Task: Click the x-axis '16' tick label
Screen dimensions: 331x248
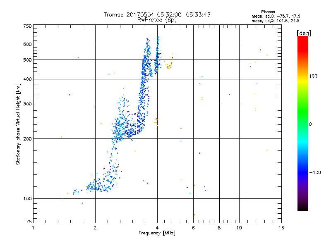Action: click(x=281, y=228)
